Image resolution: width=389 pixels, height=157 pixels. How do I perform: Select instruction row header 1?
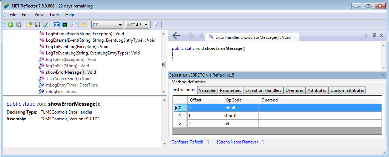[180, 115]
